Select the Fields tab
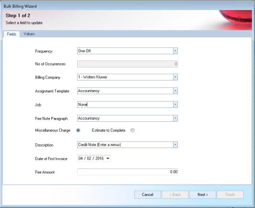This screenshot has width=255, height=208. point(12,34)
